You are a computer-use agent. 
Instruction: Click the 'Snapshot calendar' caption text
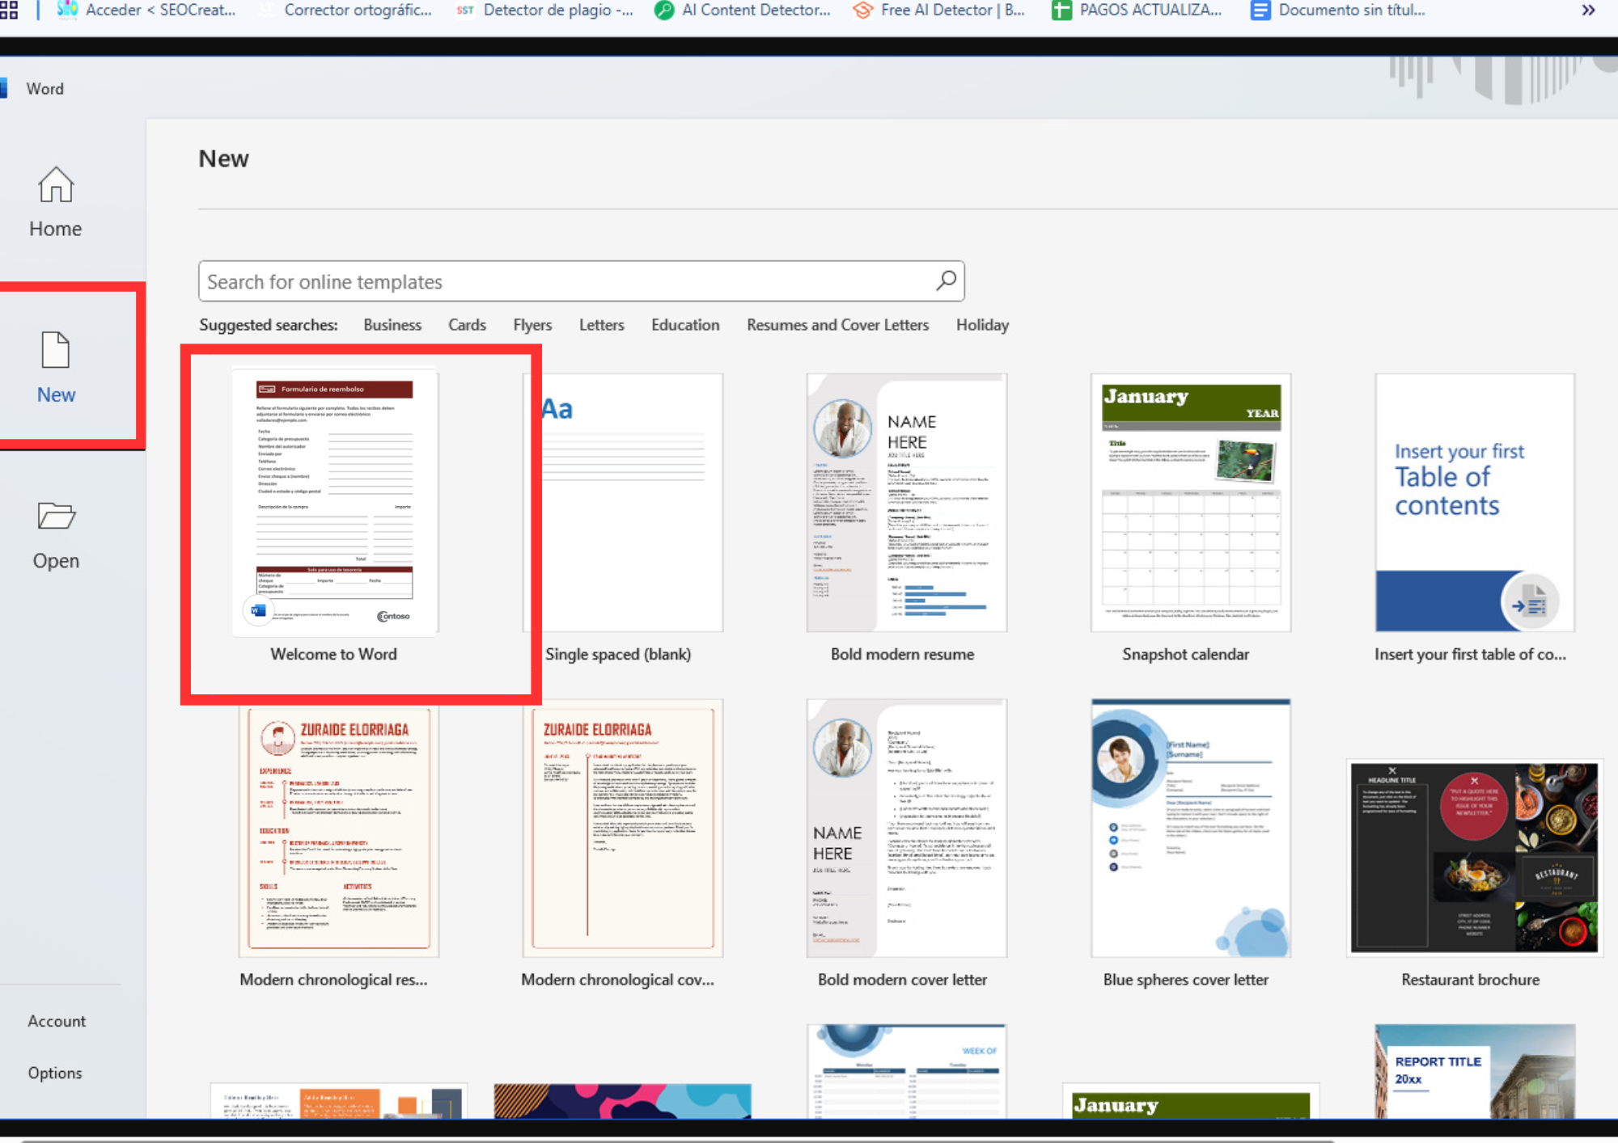click(1185, 654)
